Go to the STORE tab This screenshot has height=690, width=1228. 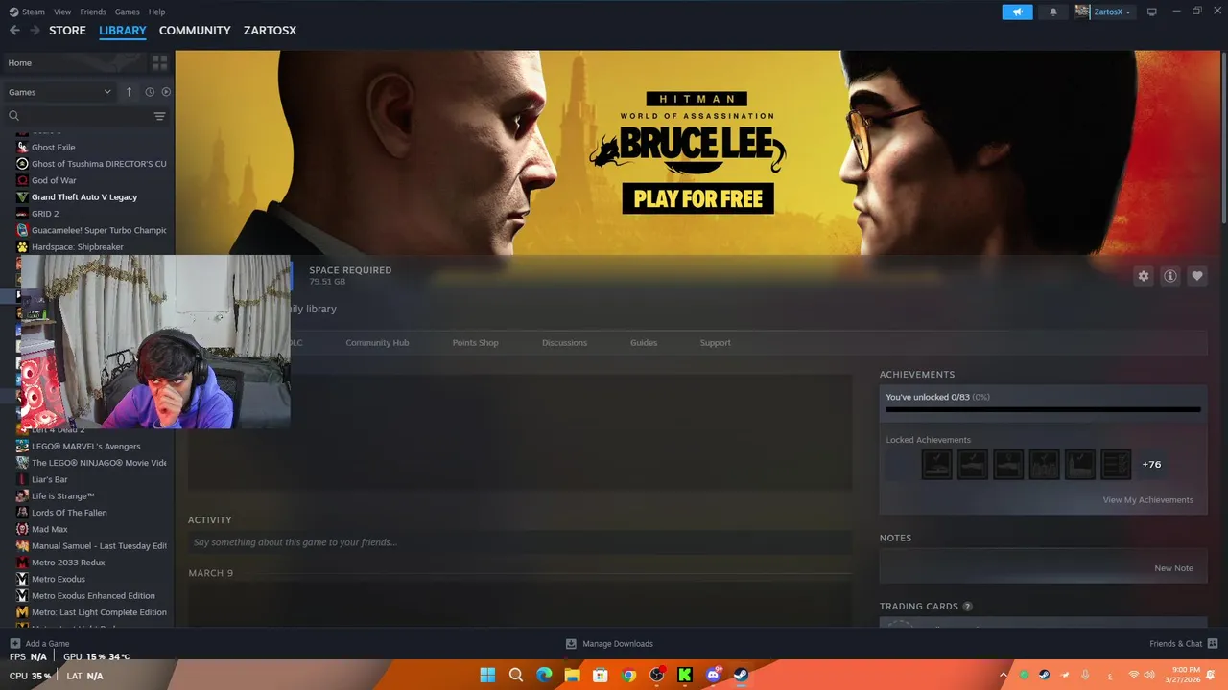click(67, 31)
